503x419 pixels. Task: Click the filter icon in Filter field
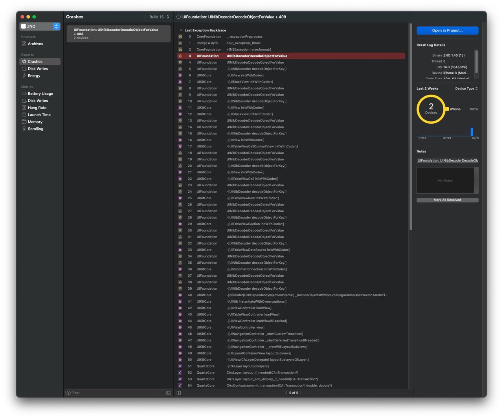pos(69,393)
